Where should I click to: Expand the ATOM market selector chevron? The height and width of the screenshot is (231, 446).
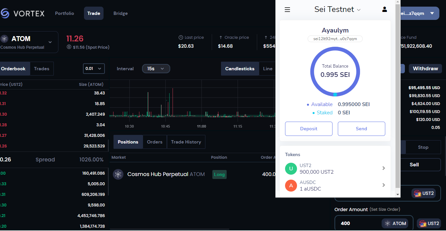coord(50,42)
